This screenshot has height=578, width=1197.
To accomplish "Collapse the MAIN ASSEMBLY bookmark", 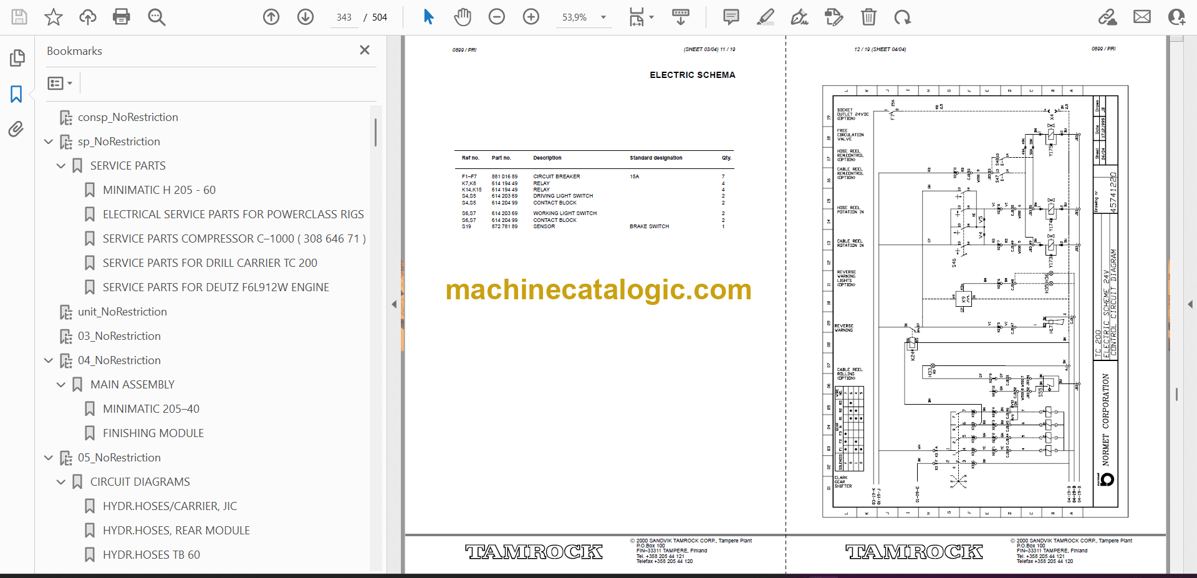I will [61, 385].
